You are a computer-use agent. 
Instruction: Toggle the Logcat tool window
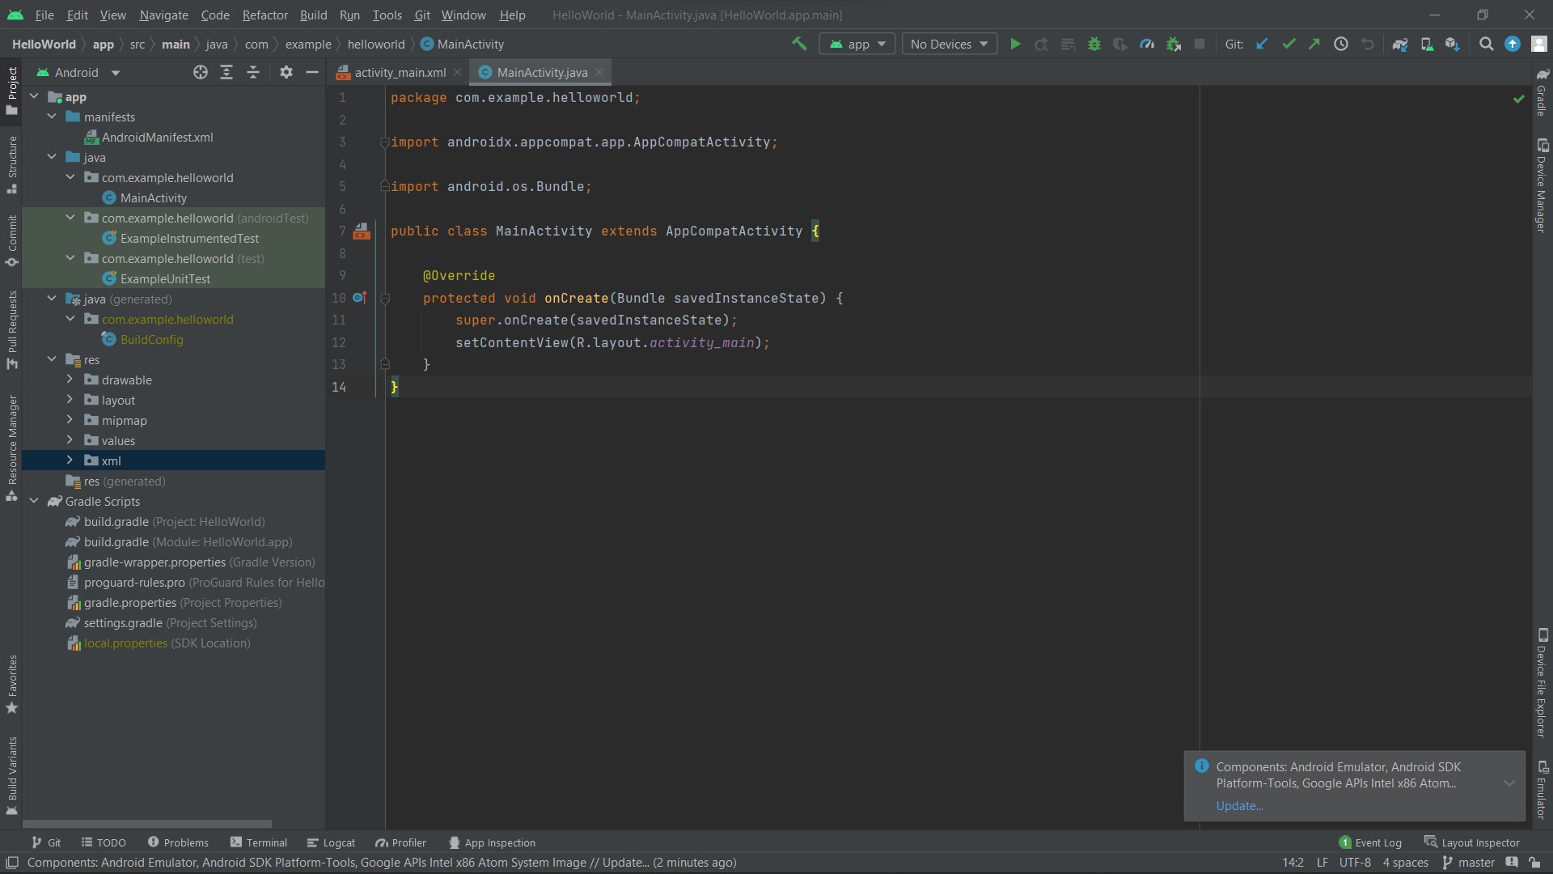point(332,842)
